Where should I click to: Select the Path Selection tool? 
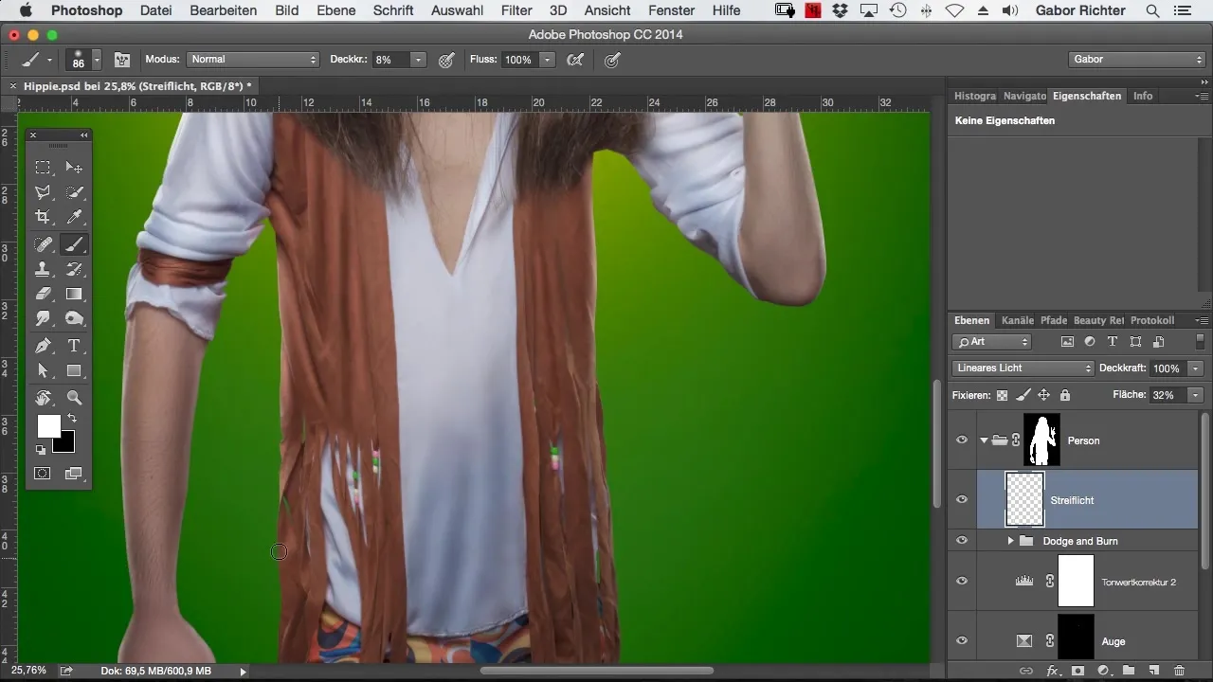click(x=44, y=370)
